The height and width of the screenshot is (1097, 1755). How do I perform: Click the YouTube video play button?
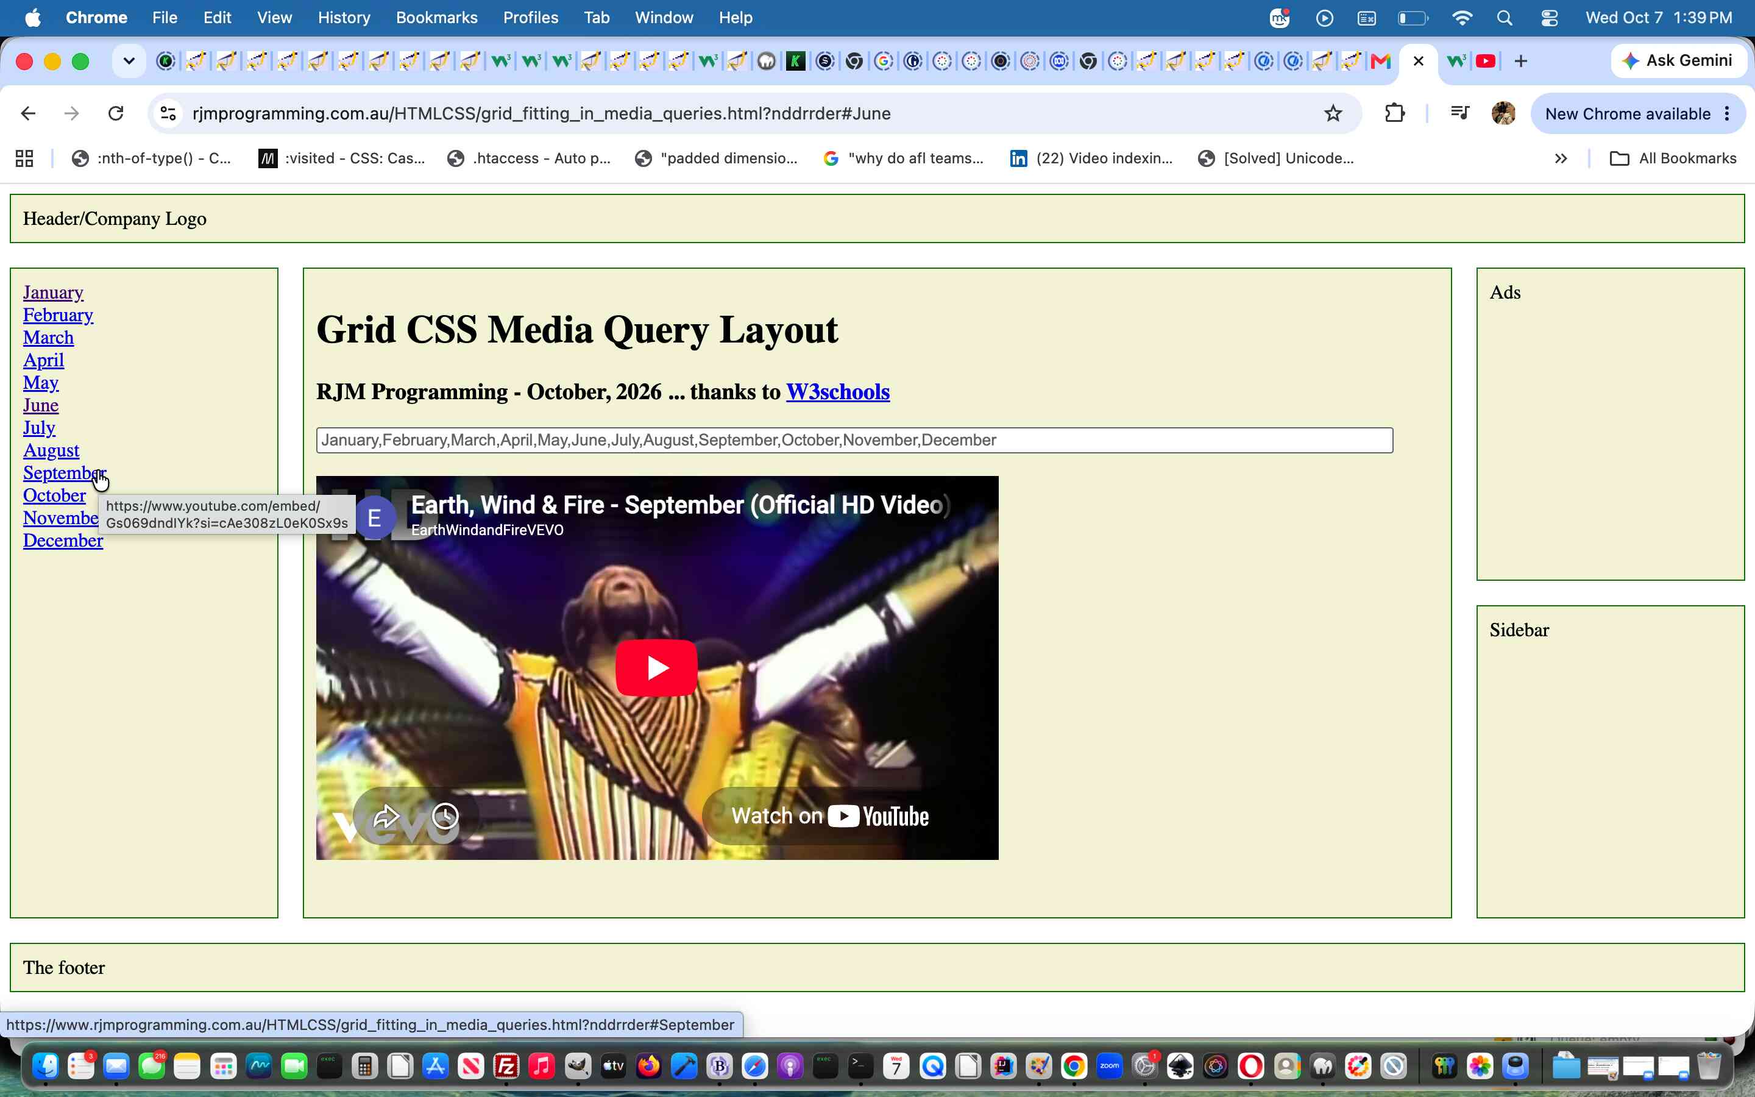(656, 667)
